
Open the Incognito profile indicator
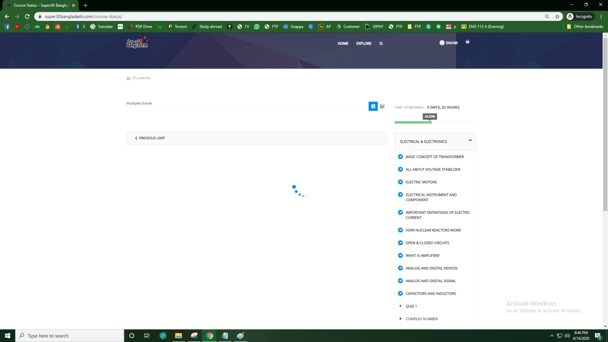(x=580, y=16)
